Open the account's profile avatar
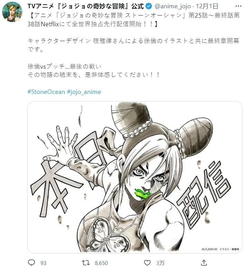Image resolution: width=249 pixels, height=275 pixels. (x=12, y=12)
